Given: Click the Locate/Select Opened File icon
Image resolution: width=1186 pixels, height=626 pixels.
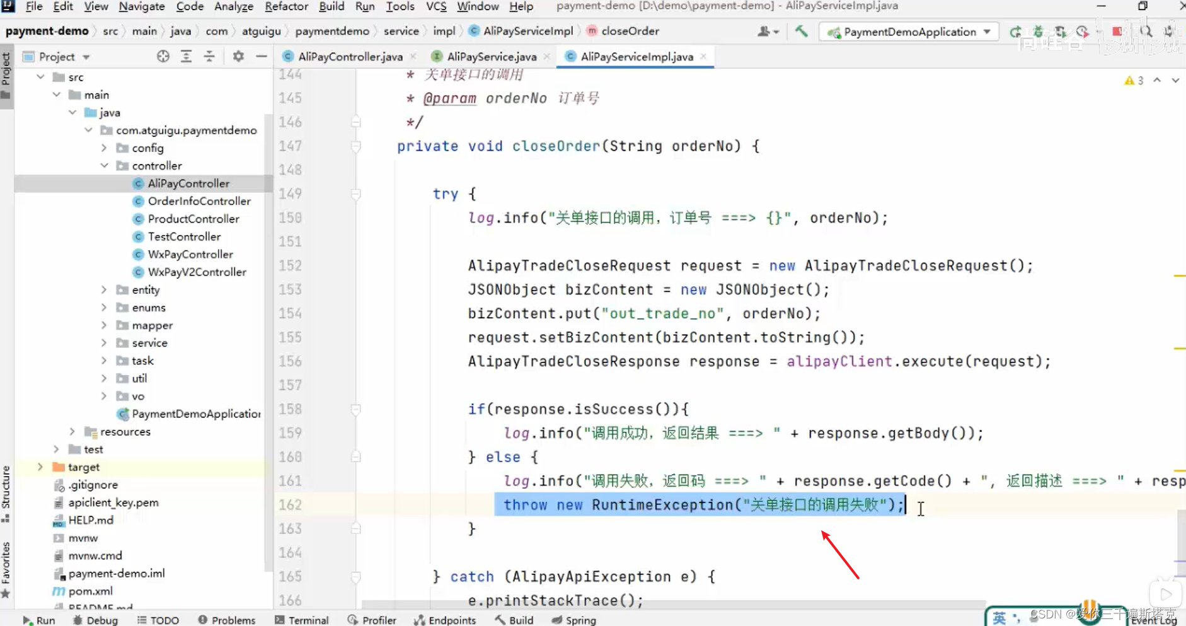Looking at the screenshot, I should [x=163, y=56].
